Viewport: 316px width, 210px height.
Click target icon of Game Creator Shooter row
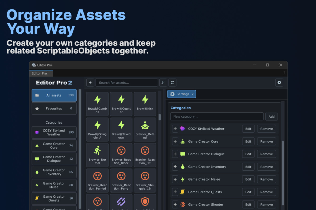tap(183, 204)
